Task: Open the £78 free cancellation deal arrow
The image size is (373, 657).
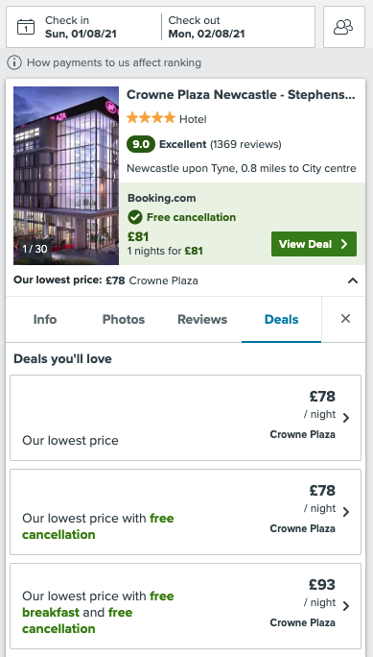Action: [346, 512]
